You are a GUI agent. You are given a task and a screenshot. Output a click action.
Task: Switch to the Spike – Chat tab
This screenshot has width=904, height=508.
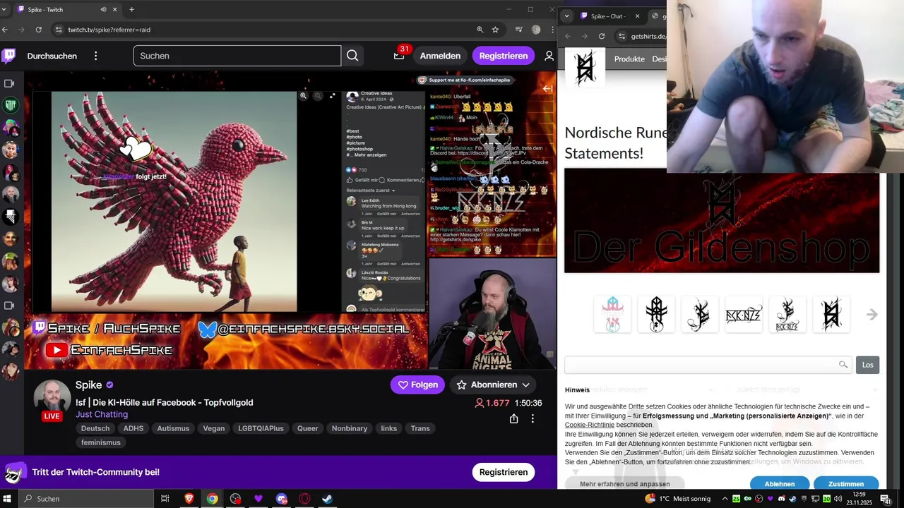coord(607,16)
